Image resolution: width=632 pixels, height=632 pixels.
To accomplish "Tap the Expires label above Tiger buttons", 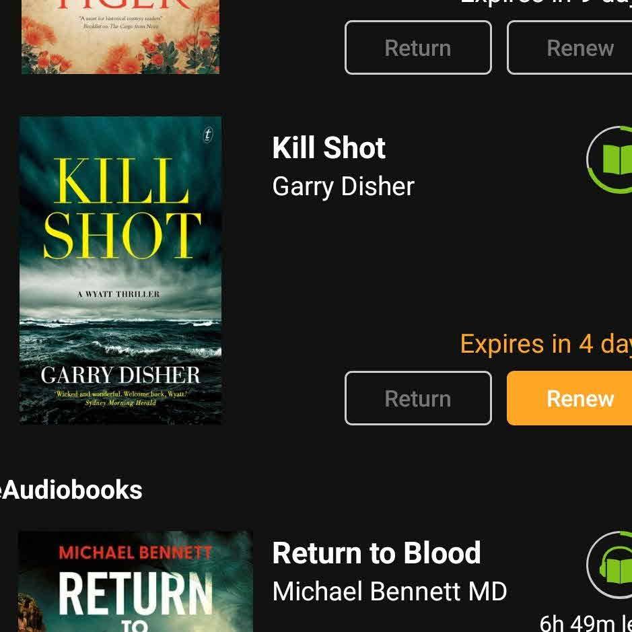I will click(x=546, y=2).
